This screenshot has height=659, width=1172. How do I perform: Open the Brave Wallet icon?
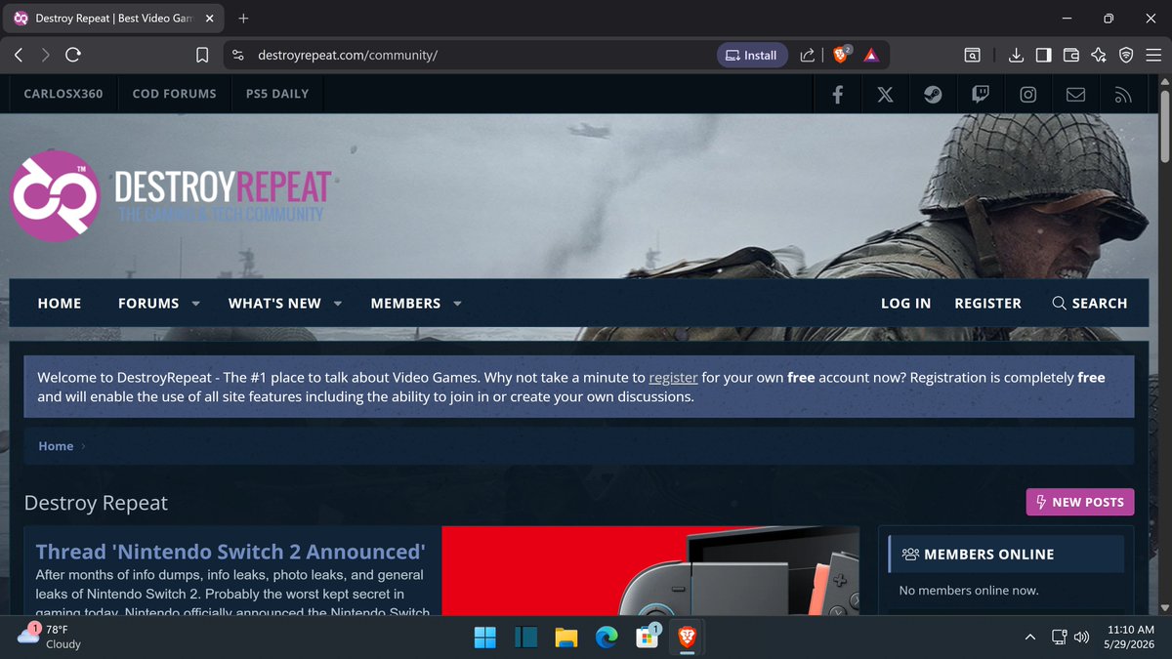(1071, 56)
